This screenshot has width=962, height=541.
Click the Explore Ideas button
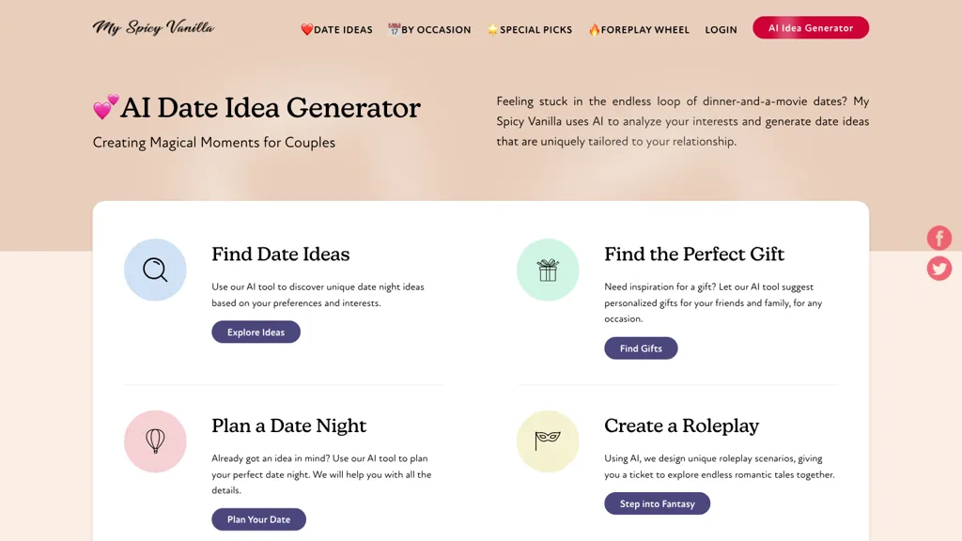pyautogui.click(x=256, y=332)
